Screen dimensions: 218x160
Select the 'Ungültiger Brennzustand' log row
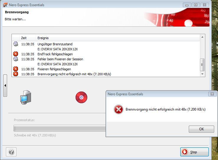(x=106, y=44)
